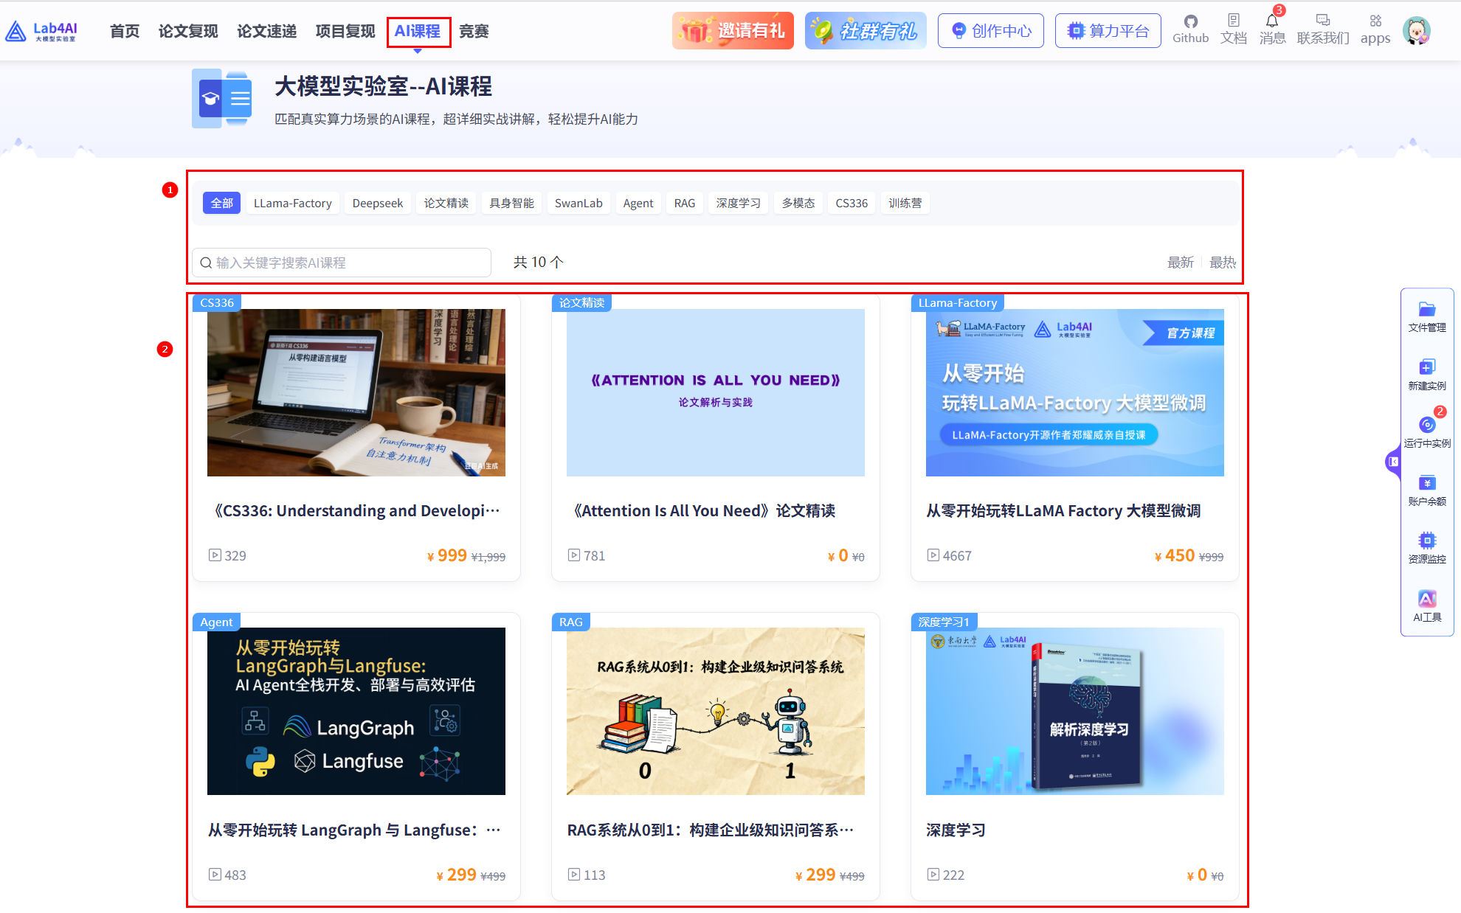Viewport: 1461px width, 913px height.
Task: Filter courses by LLama-Factory tag
Action: pos(292,203)
